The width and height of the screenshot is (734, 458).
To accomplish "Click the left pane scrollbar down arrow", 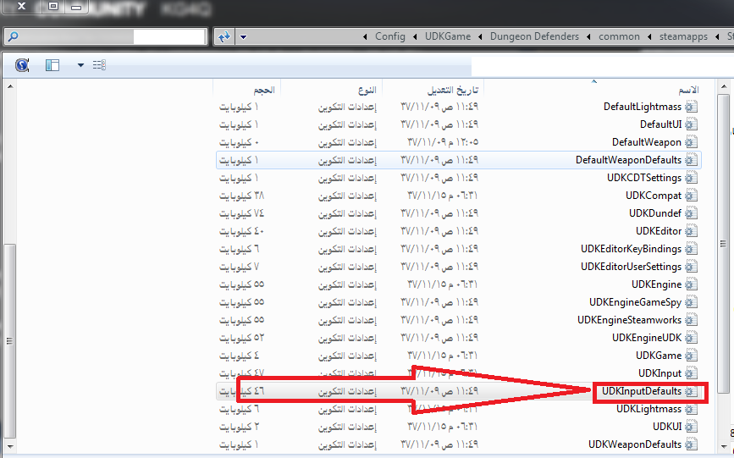I will point(10,446).
